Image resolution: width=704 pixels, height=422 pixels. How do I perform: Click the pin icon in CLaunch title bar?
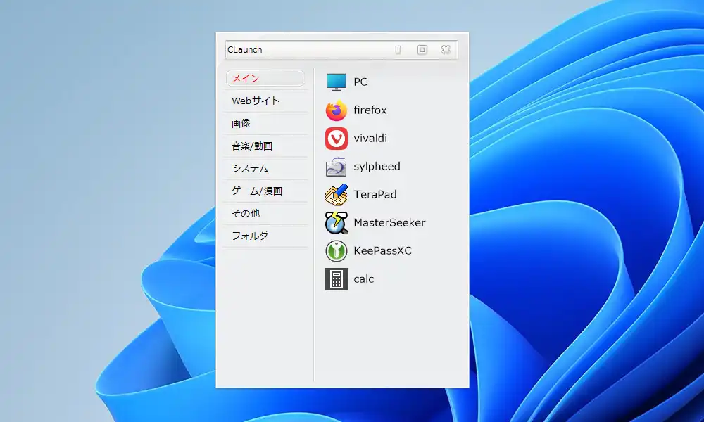pyautogui.click(x=398, y=50)
